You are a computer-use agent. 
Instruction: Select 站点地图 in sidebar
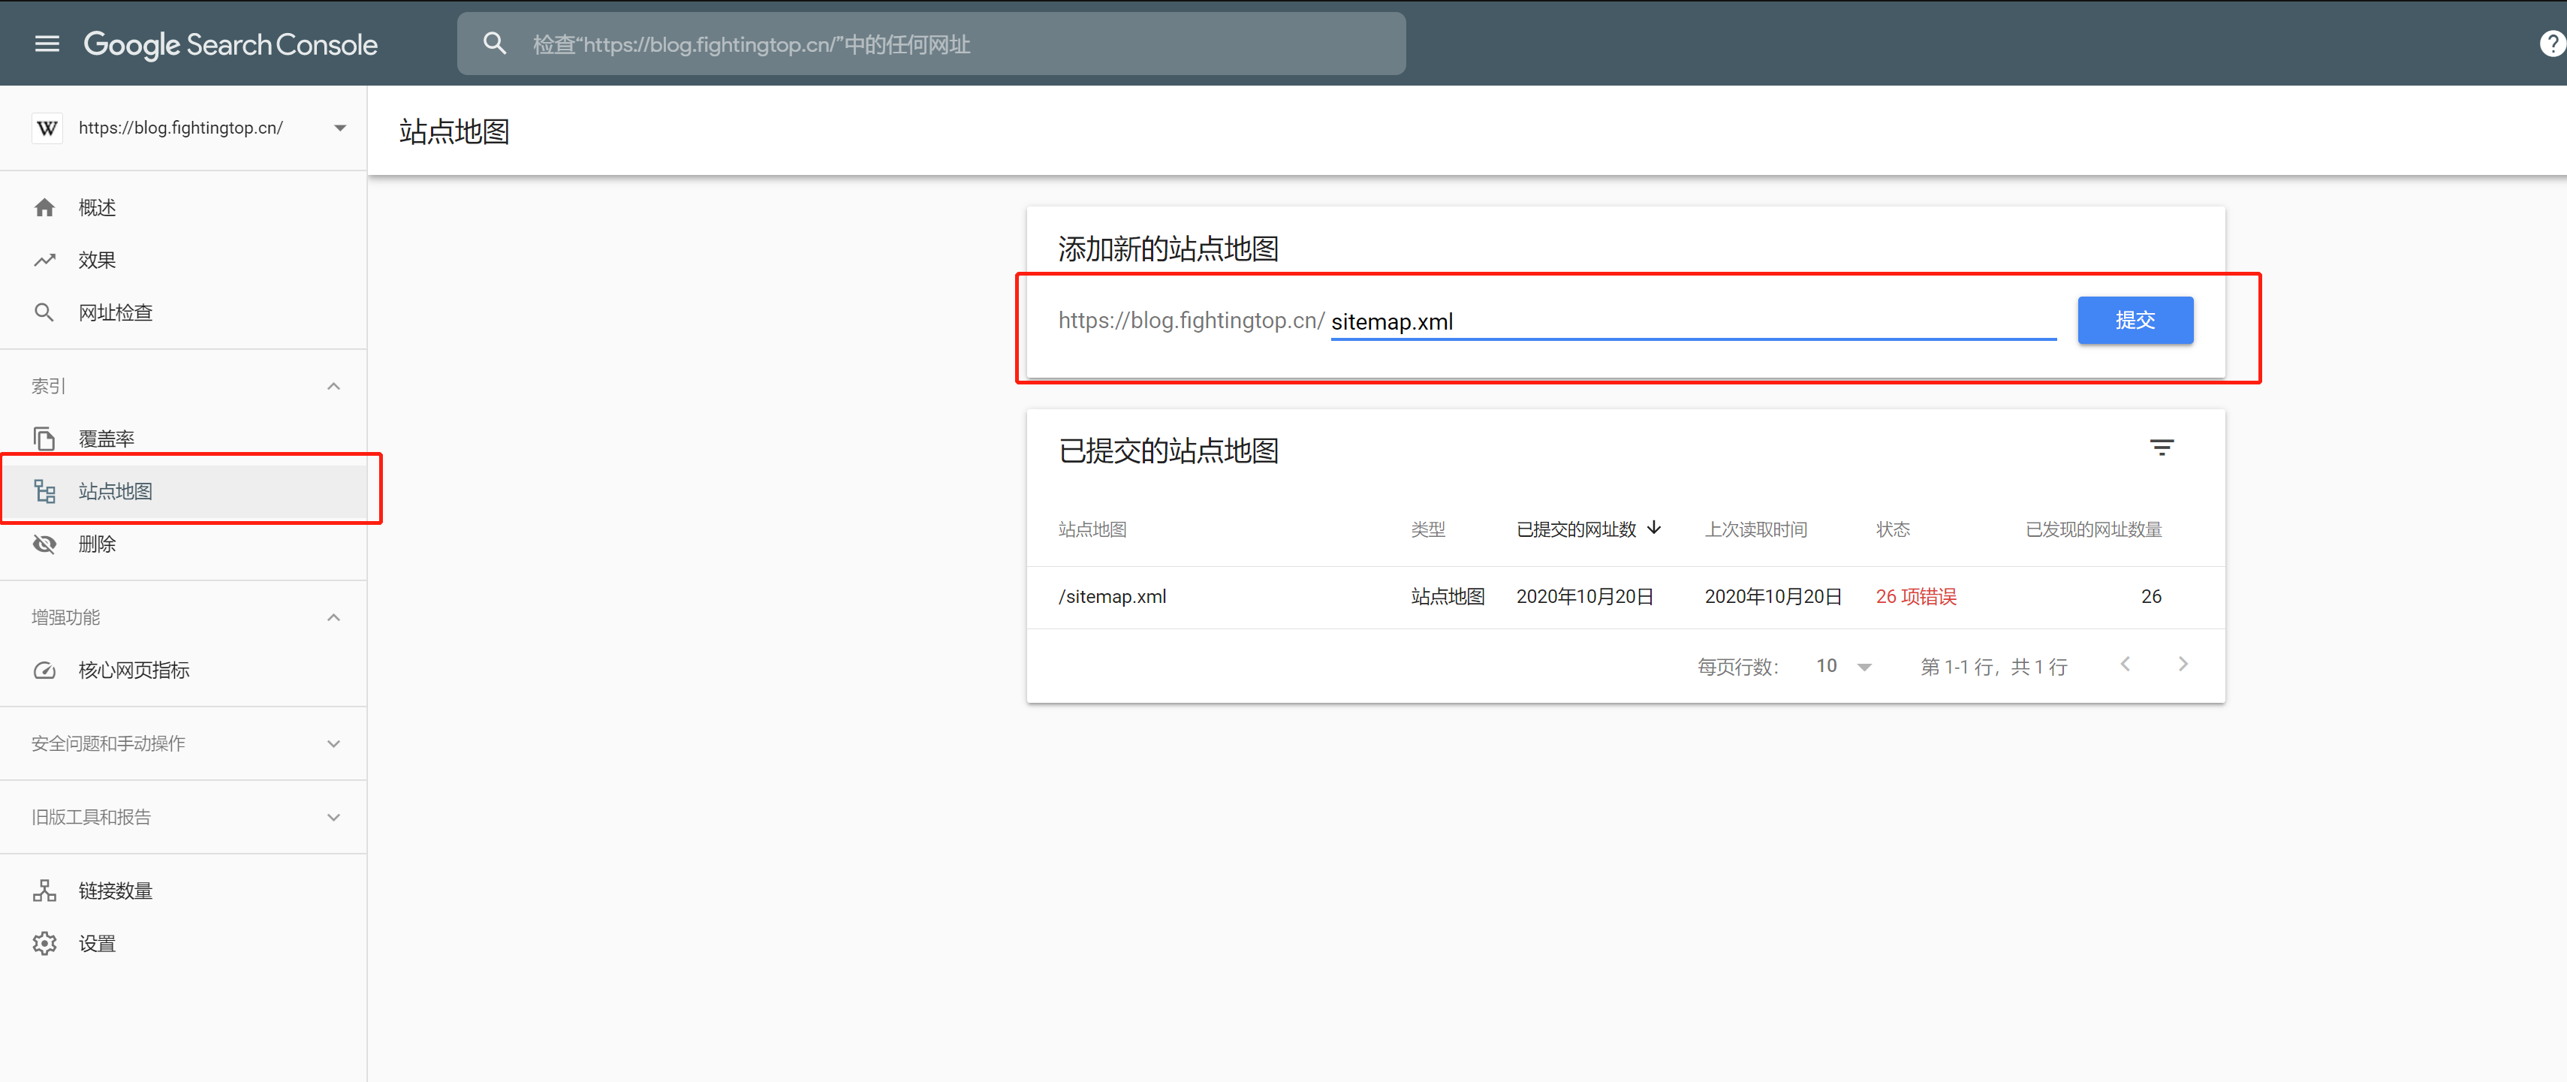tap(183, 491)
